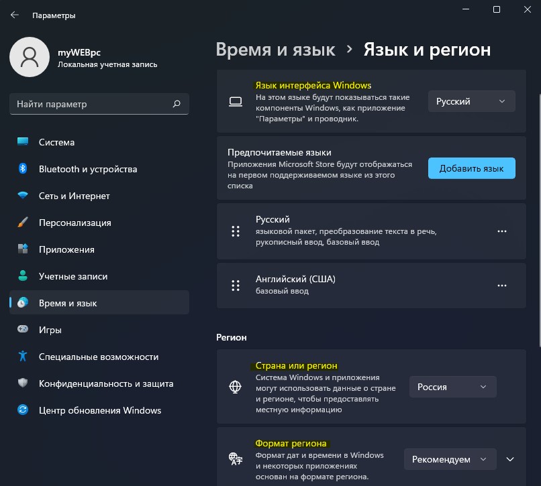
Task: Maximize the Параметры window
Action: 497,9
